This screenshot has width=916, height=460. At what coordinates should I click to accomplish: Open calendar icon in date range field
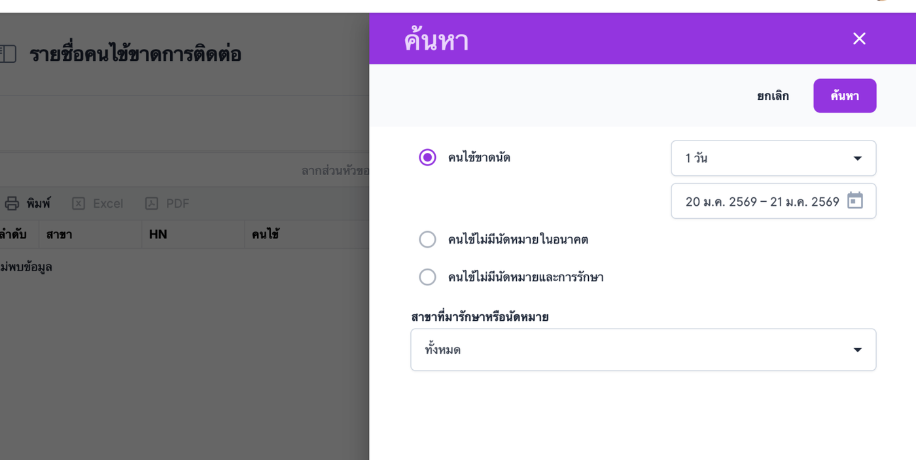[854, 201]
